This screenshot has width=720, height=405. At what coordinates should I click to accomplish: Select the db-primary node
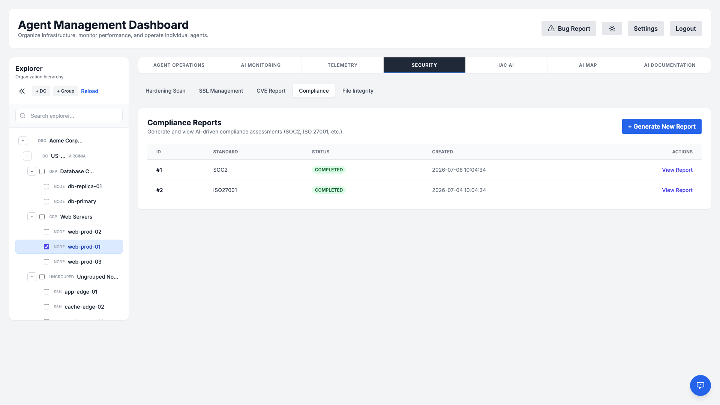click(82, 201)
